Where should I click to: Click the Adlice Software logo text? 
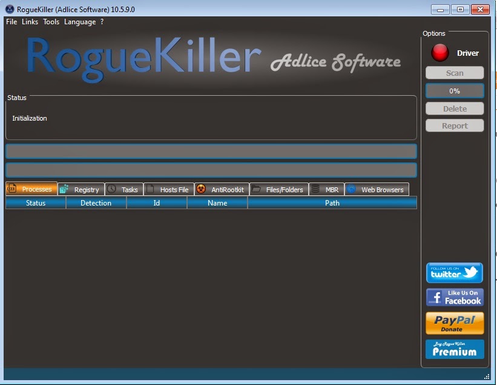coord(335,62)
